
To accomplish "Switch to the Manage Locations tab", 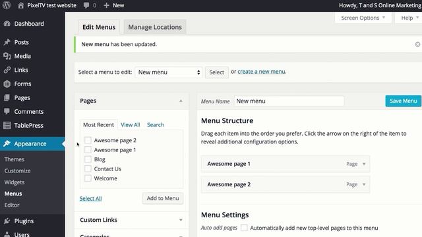I will pos(155,27).
